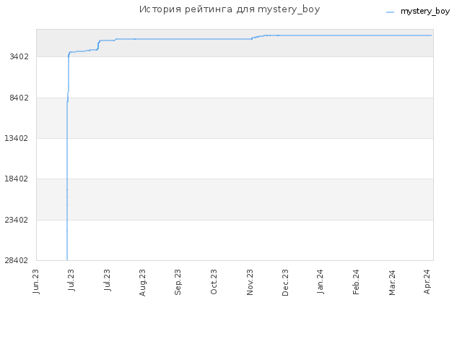Select the 28402 y-axis label
Image resolution: width=462 pixels, height=347 pixels.
[17, 260]
